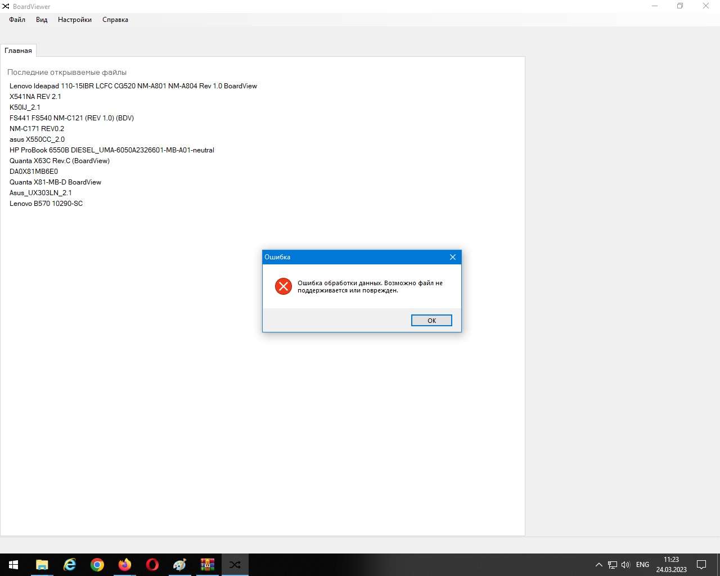Open recent file K50IJ_2.1
The width and height of the screenshot is (720, 576).
(x=25, y=107)
